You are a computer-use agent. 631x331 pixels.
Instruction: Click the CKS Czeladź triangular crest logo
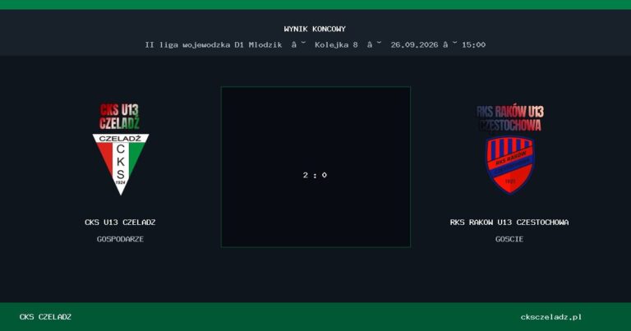tap(120, 164)
